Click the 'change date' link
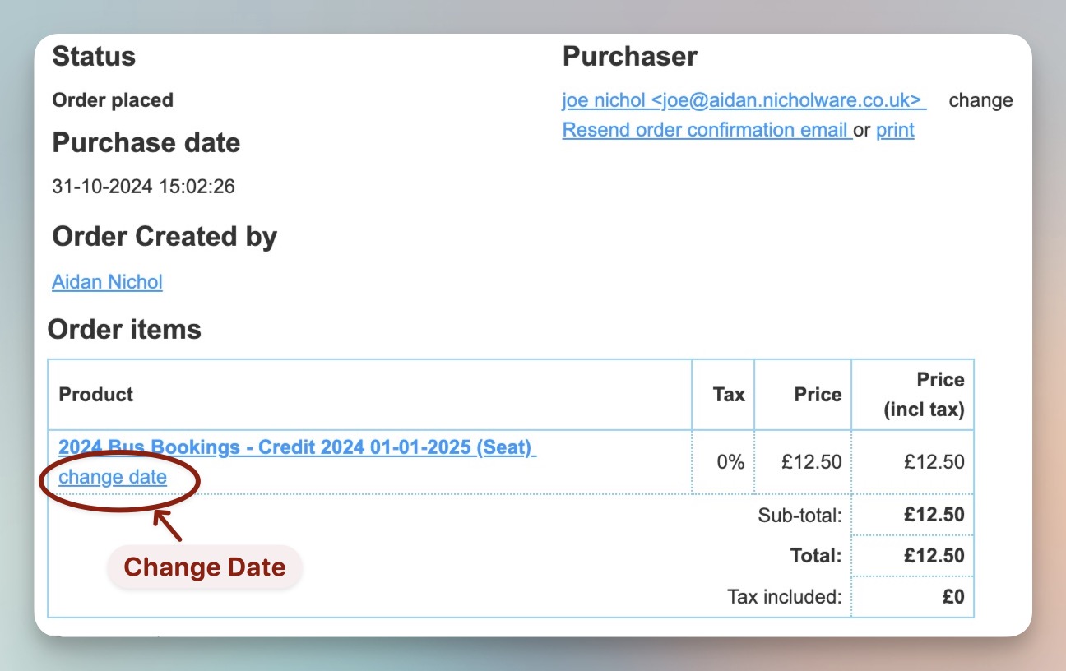Viewport: 1066px width, 671px height. tap(113, 477)
